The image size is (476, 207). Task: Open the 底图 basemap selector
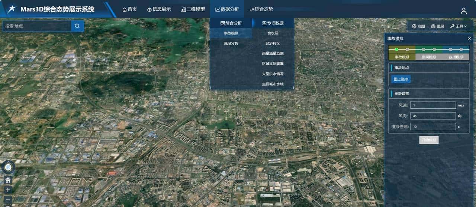(418, 26)
